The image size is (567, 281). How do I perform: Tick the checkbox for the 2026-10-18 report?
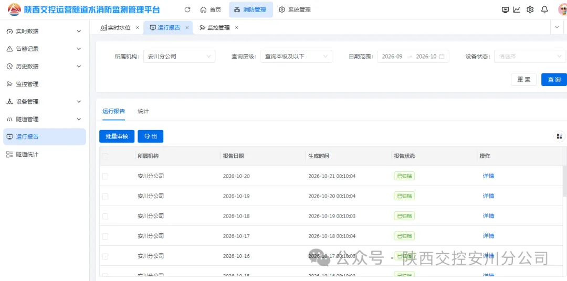[105, 217]
